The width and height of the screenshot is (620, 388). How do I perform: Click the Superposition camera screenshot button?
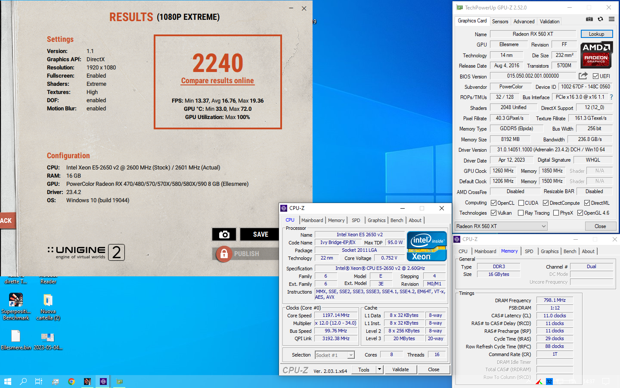pyautogui.click(x=224, y=234)
